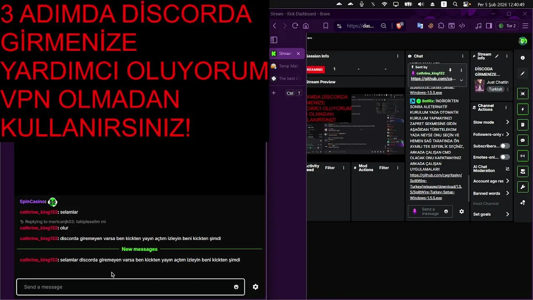Toggle Emotes-only chat switch

click(505, 157)
